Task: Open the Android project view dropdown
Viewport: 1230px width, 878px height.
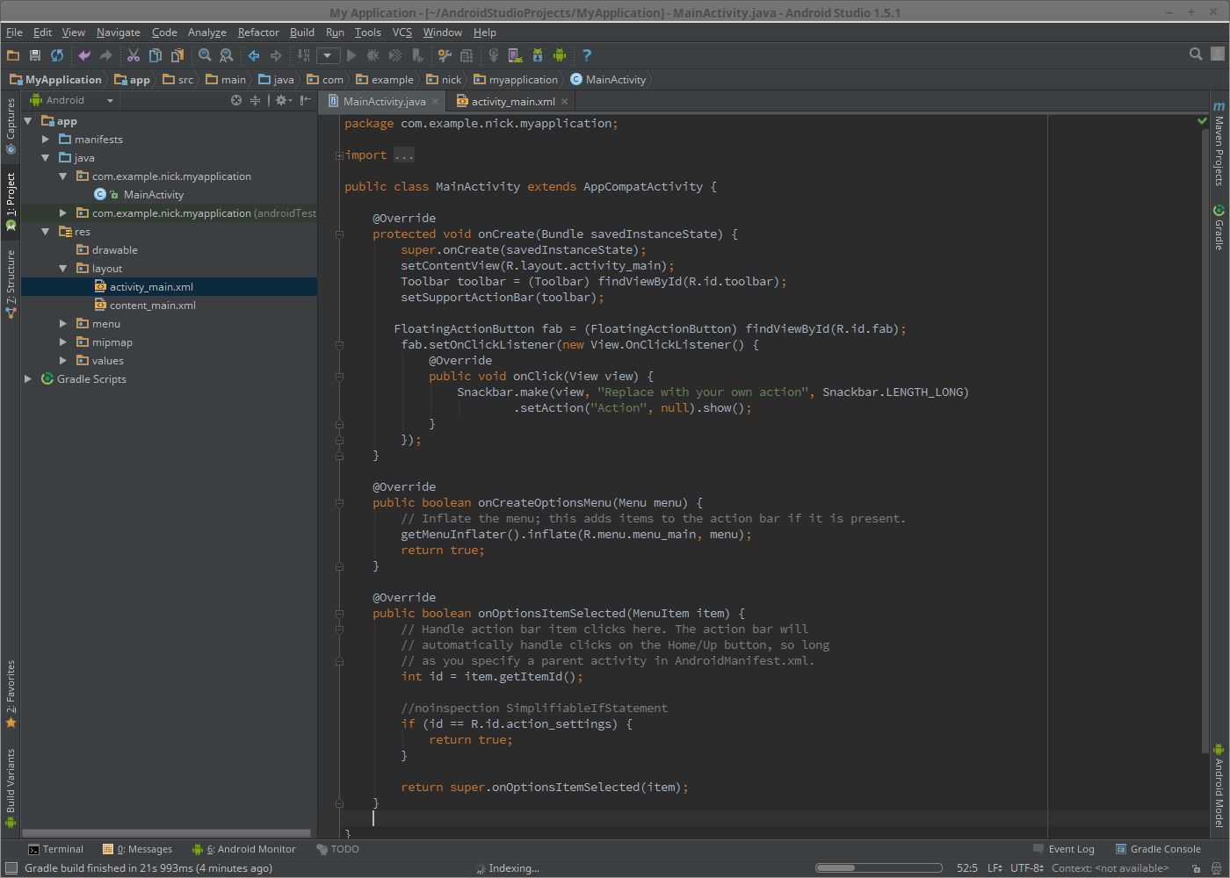Action: (x=72, y=100)
